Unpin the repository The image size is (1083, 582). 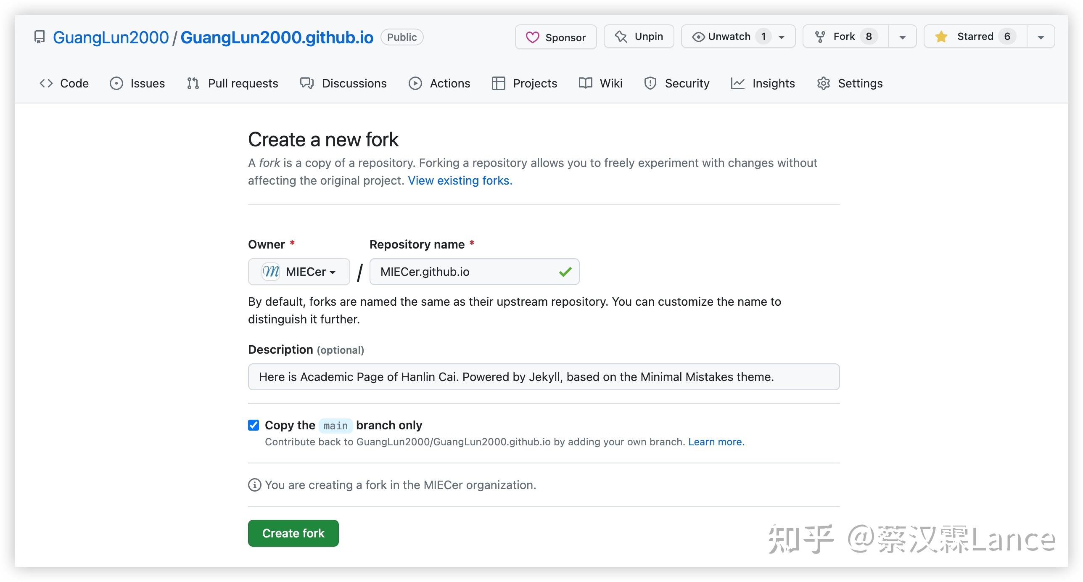pos(639,37)
